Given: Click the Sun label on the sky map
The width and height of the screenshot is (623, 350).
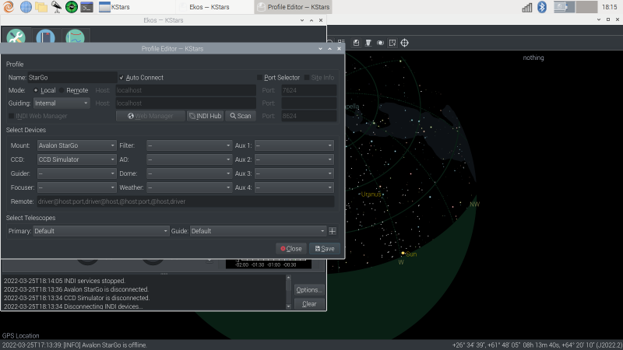Looking at the screenshot, I should pyautogui.click(x=411, y=254).
